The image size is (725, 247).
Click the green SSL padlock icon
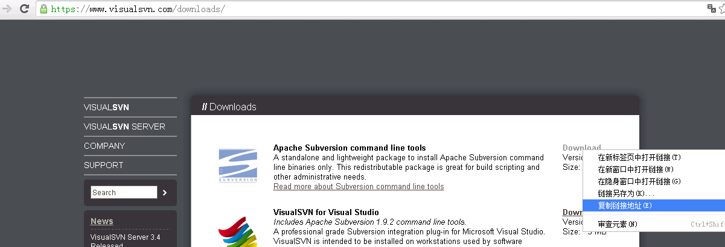point(44,9)
